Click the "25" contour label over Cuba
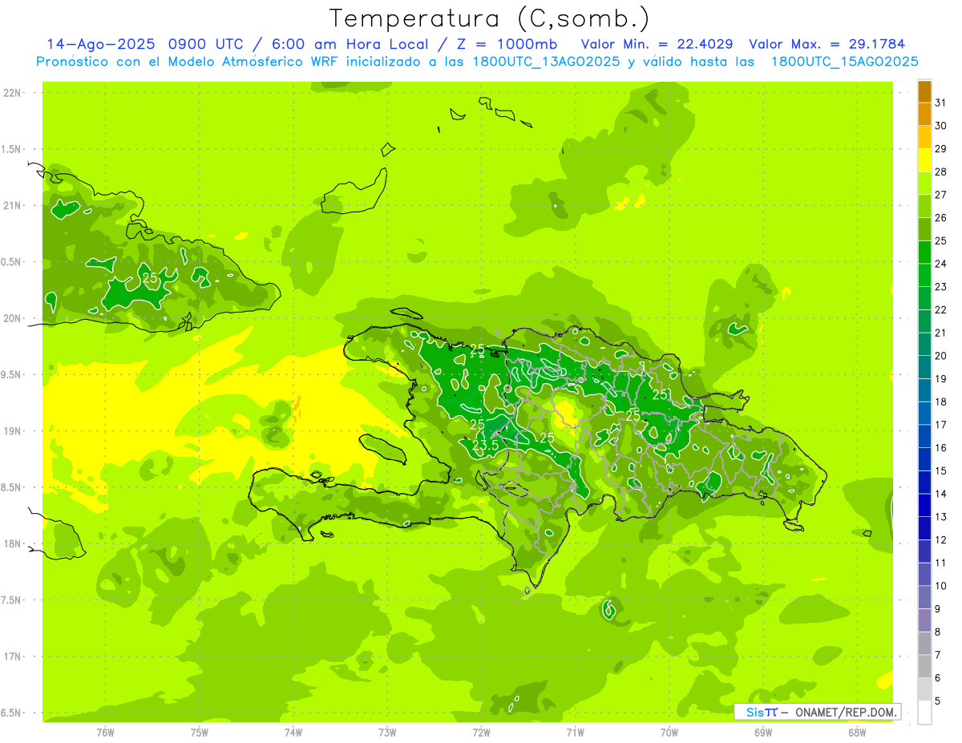962x743 pixels. [x=150, y=280]
